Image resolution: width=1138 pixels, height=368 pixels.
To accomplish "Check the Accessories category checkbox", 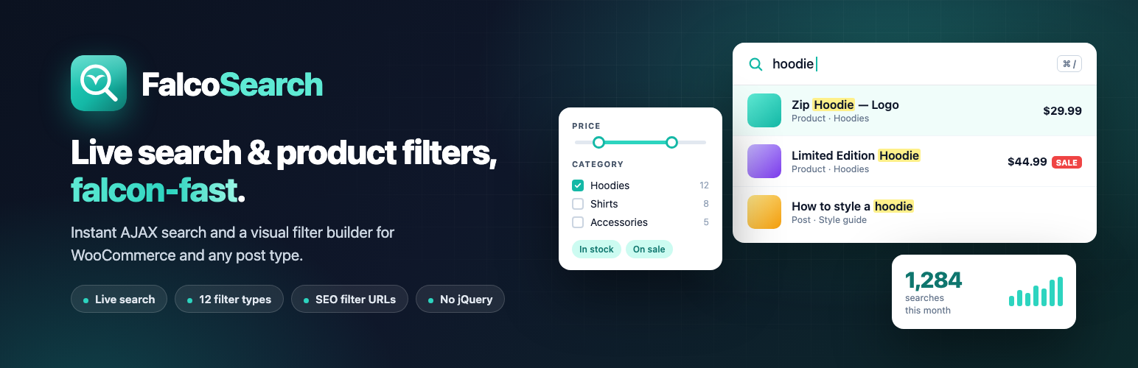I will click(x=578, y=222).
